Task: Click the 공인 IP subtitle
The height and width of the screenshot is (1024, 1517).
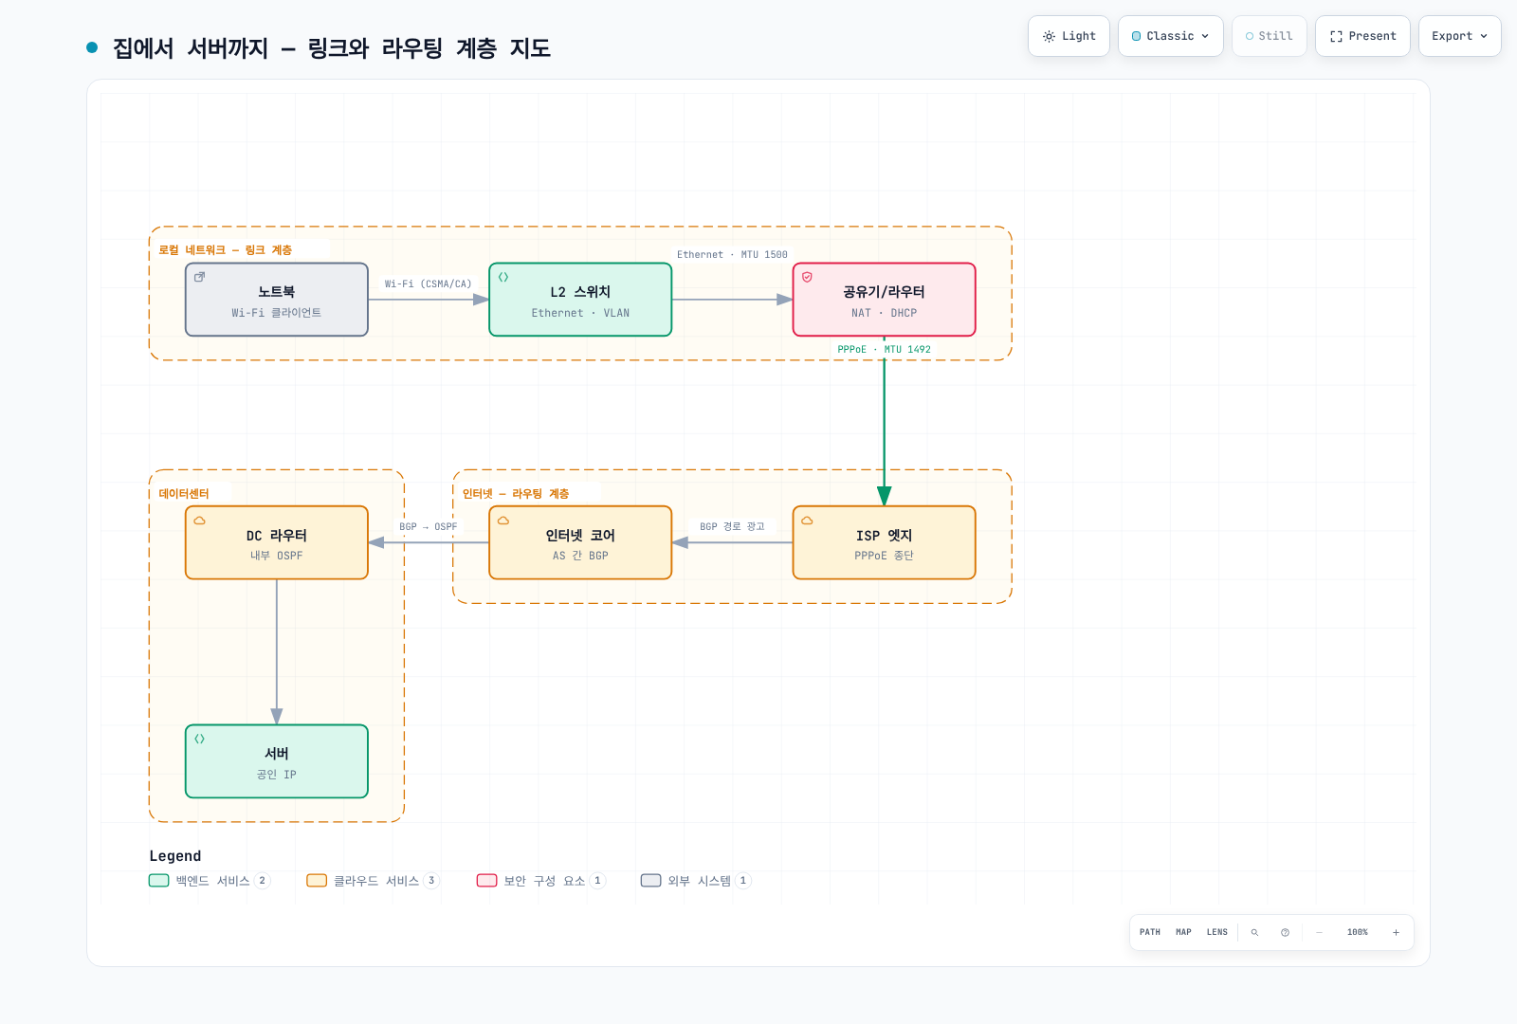Action: coord(277,775)
